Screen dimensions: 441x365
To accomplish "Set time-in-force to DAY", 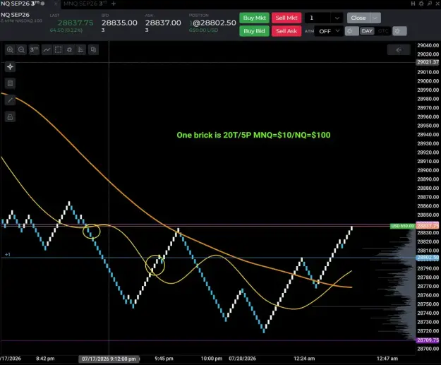I will [367, 31].
